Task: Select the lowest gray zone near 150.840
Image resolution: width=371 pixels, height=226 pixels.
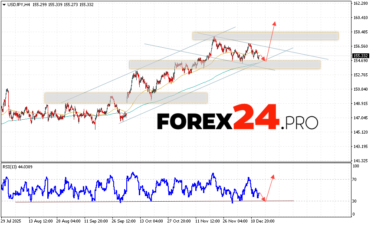Action: click(126, 98)
